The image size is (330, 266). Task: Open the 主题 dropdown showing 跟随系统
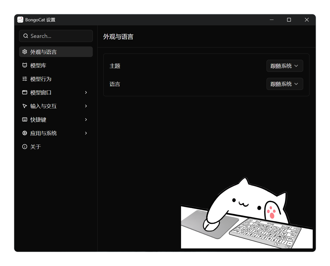285,66
